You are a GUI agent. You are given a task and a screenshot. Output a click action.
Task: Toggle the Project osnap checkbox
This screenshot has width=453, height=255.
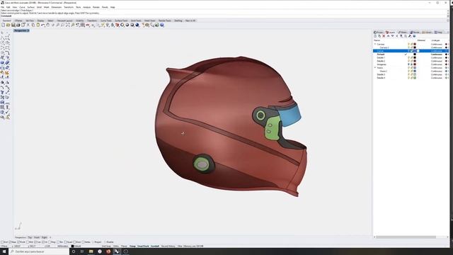93,242
